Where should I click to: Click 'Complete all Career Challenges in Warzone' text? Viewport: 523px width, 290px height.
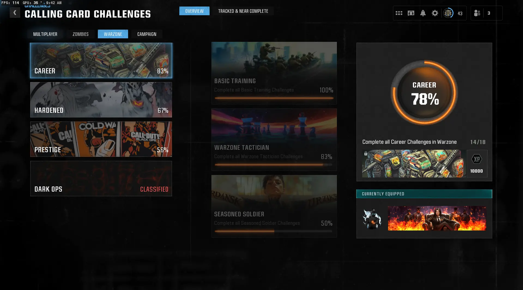tap(409, 142)
